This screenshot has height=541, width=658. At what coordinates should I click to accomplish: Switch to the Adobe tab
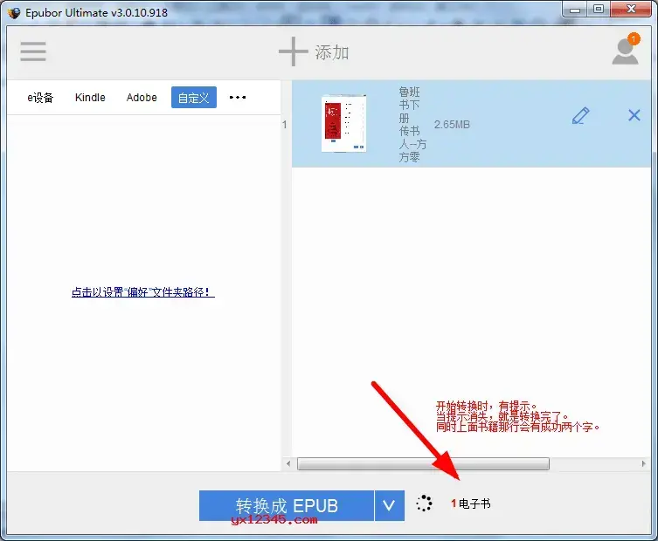[142, 98]
